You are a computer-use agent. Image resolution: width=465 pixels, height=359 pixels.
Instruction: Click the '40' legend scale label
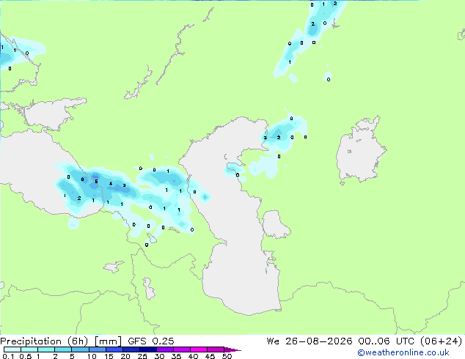click(x=193, y=356)
